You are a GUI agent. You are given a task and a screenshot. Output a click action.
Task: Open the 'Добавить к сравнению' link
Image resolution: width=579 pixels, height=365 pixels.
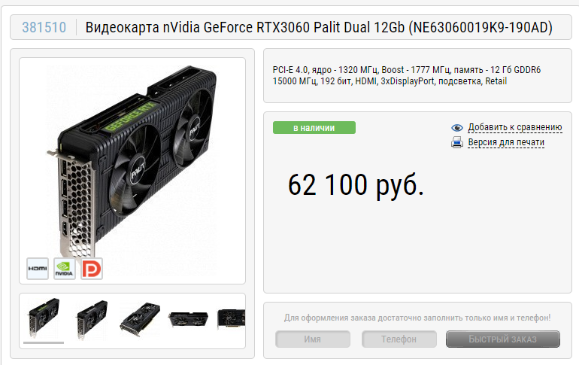pos(515,127)
